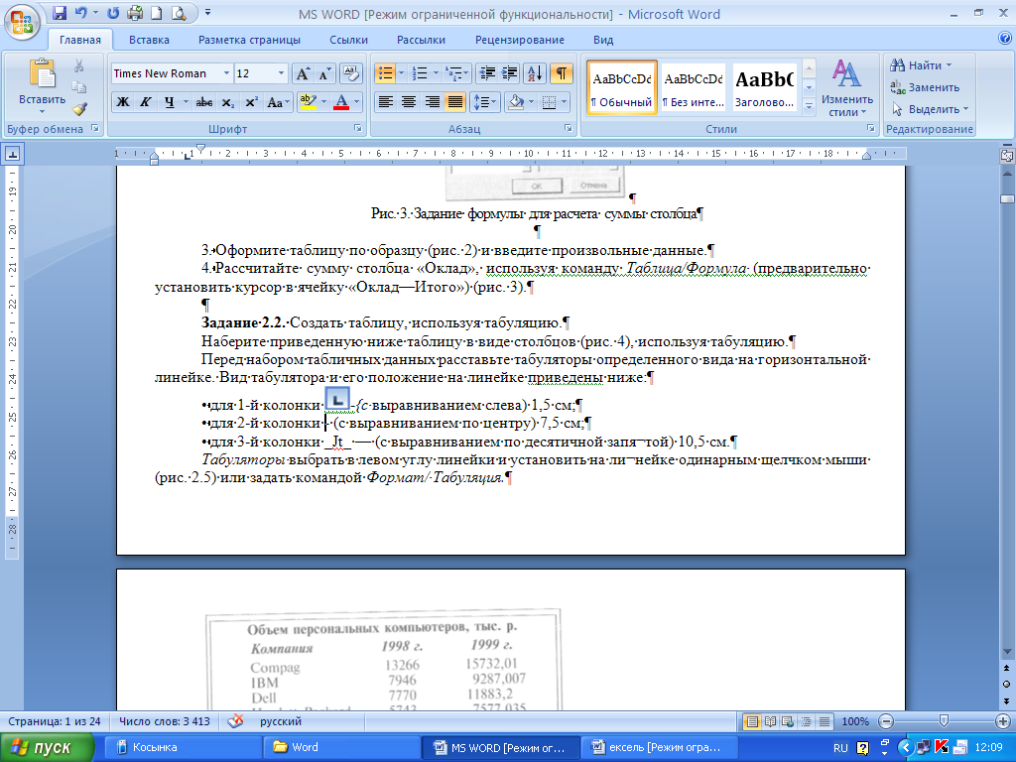Image resolution: width=1016 pixels, height=762 pixels.
Task: Cut selection with scissors icon
Action: 79,65
